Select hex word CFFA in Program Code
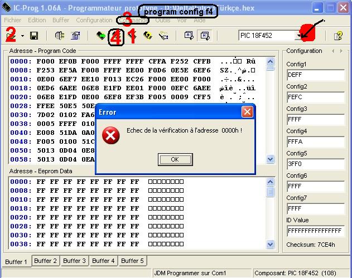The image size is (352, 278). point(157,61)
